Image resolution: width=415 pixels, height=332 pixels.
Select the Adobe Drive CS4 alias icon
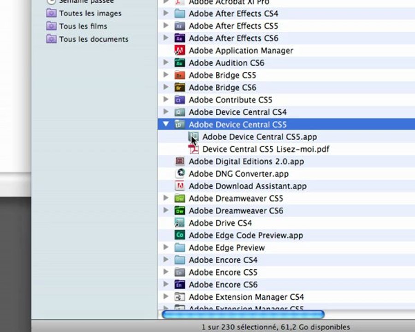click(180, 223)
